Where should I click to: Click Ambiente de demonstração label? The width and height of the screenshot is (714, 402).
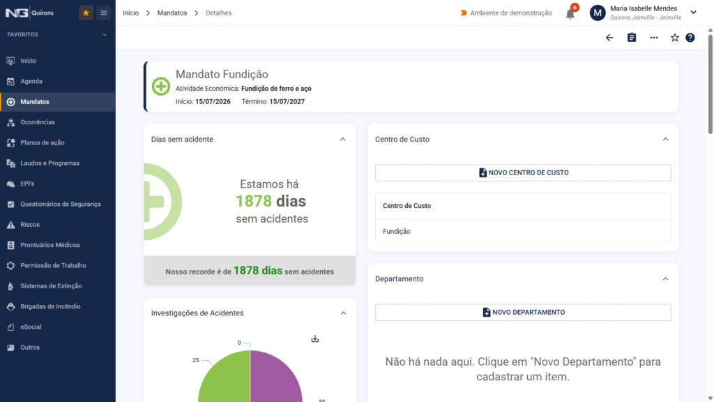point(511,13)
